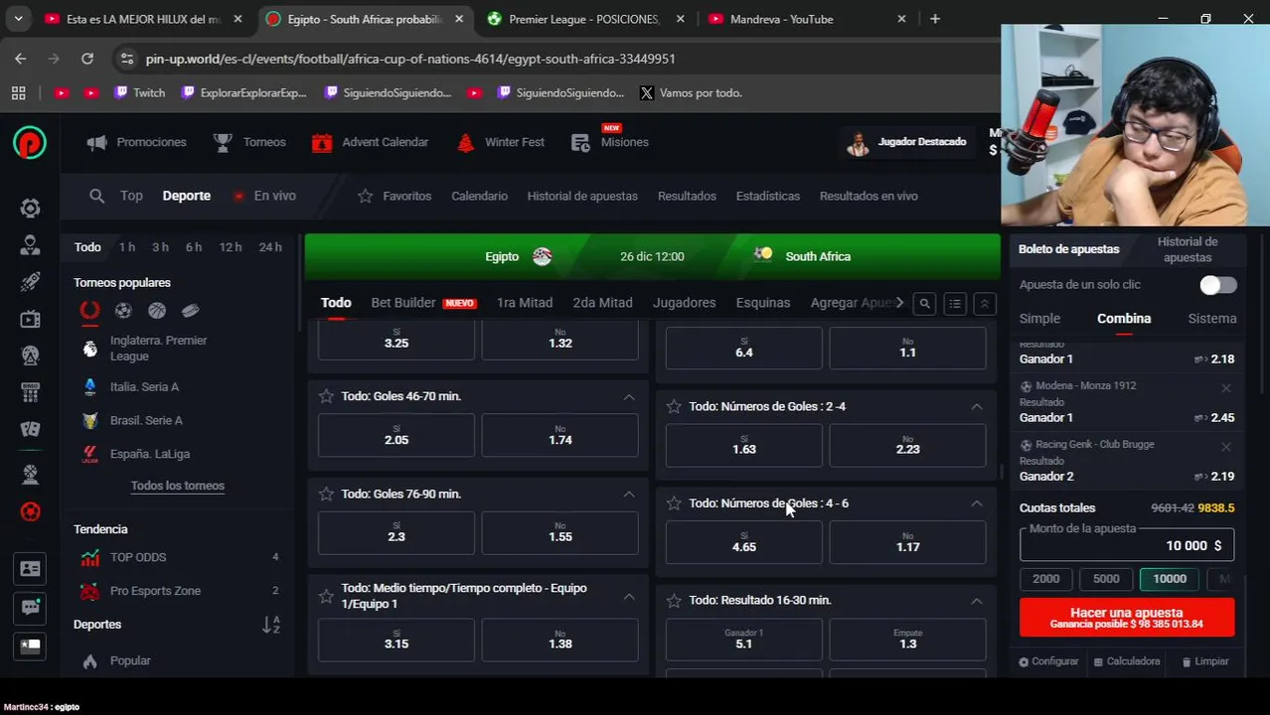Image resolution: width=1270 pixels, height=715 pixels.
Task: Open TOP ODDS under Tendencia
Action: pyautogui.click(x=138, y=557)
